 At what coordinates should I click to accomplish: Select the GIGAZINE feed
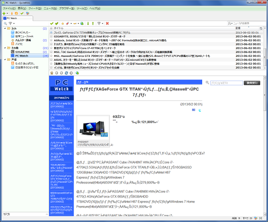tap(22, 52)
